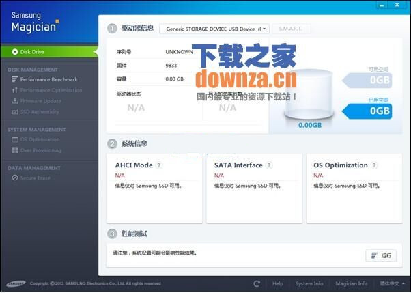Click the S.M.A.R.T. button
The height and width of the screenshot is (293, 411).
292,29
